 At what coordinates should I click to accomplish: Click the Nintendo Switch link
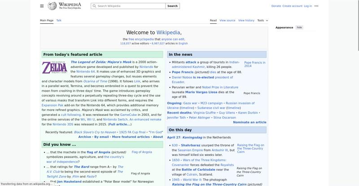click(115, 120)
